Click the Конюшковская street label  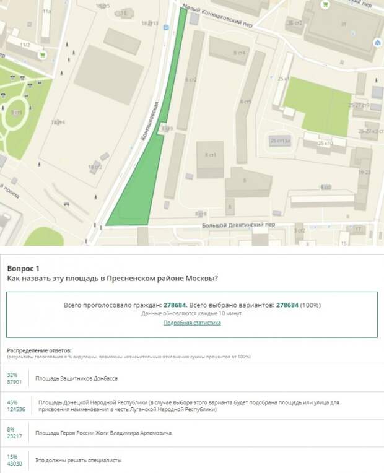tap(149, 121)
